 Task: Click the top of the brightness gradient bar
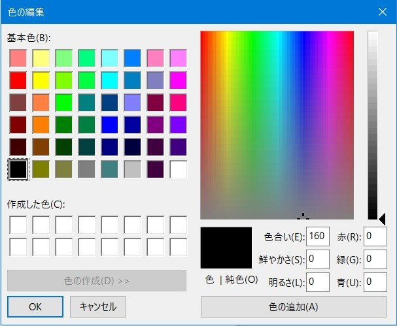[373, 33]
